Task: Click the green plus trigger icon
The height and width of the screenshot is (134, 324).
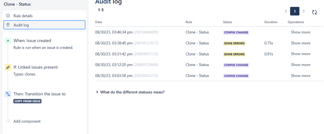Action: 8,41
